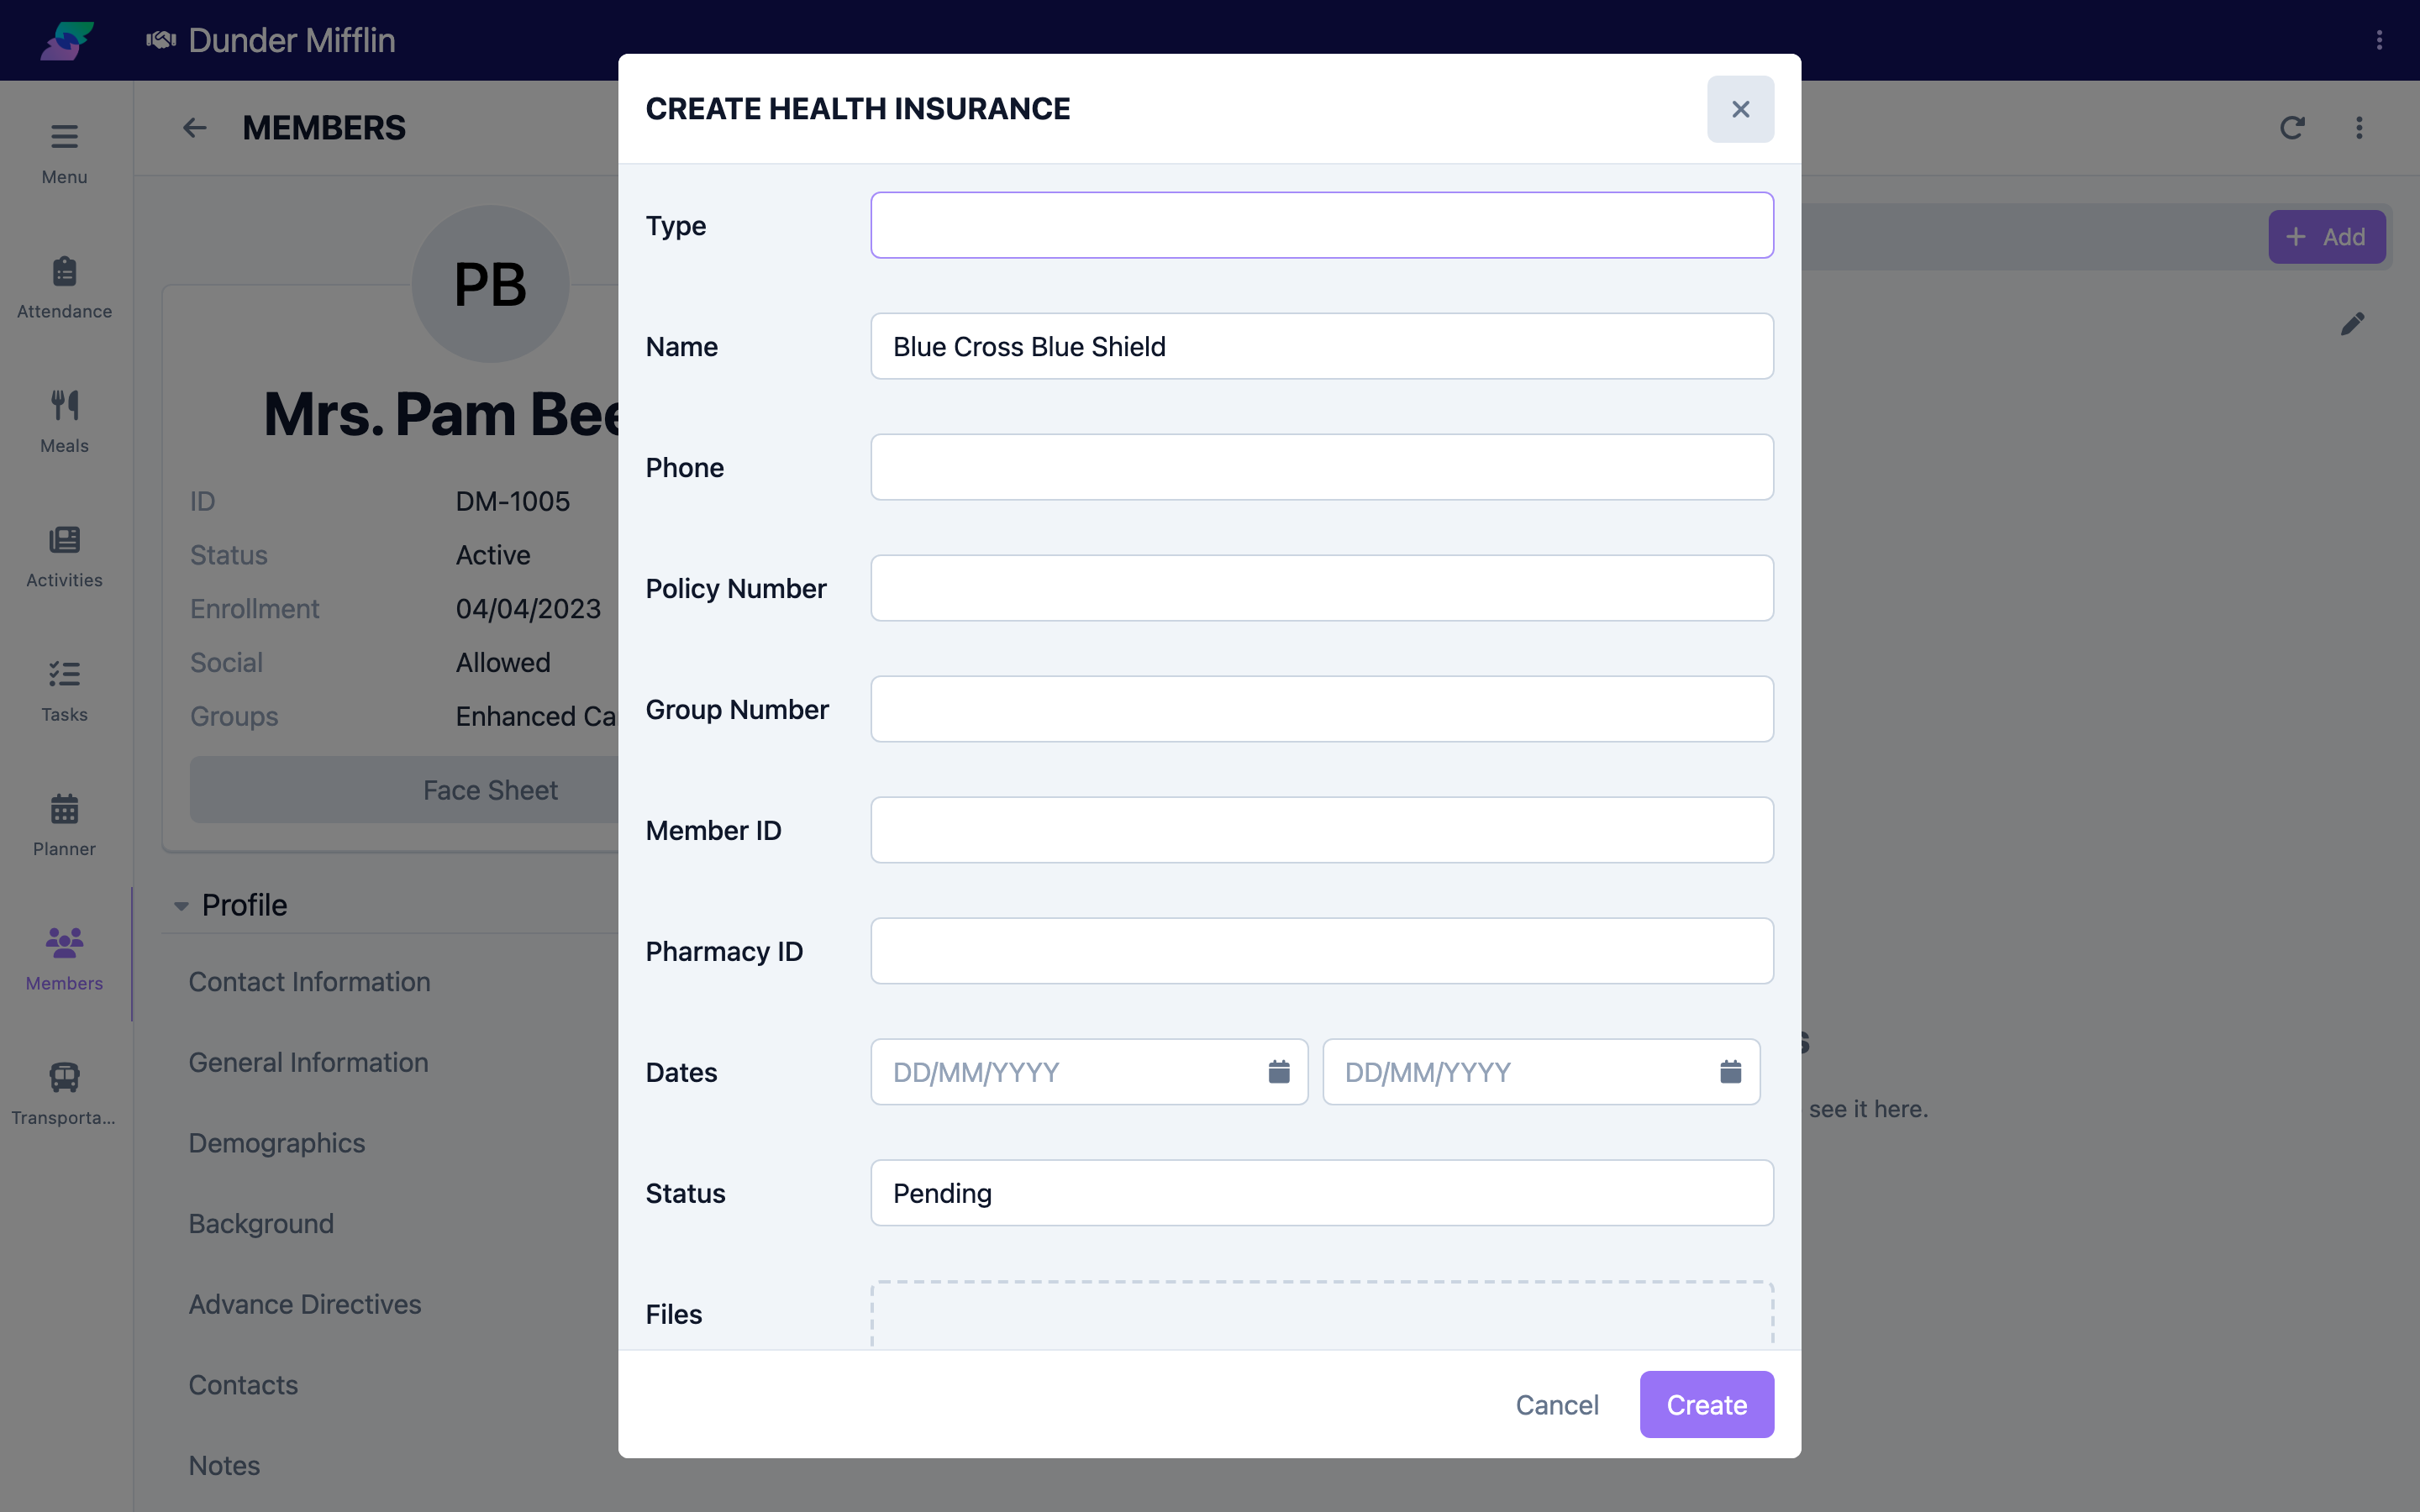
Task: Click the Add button
Action: pyautogui.click(x=2326, y=237)
